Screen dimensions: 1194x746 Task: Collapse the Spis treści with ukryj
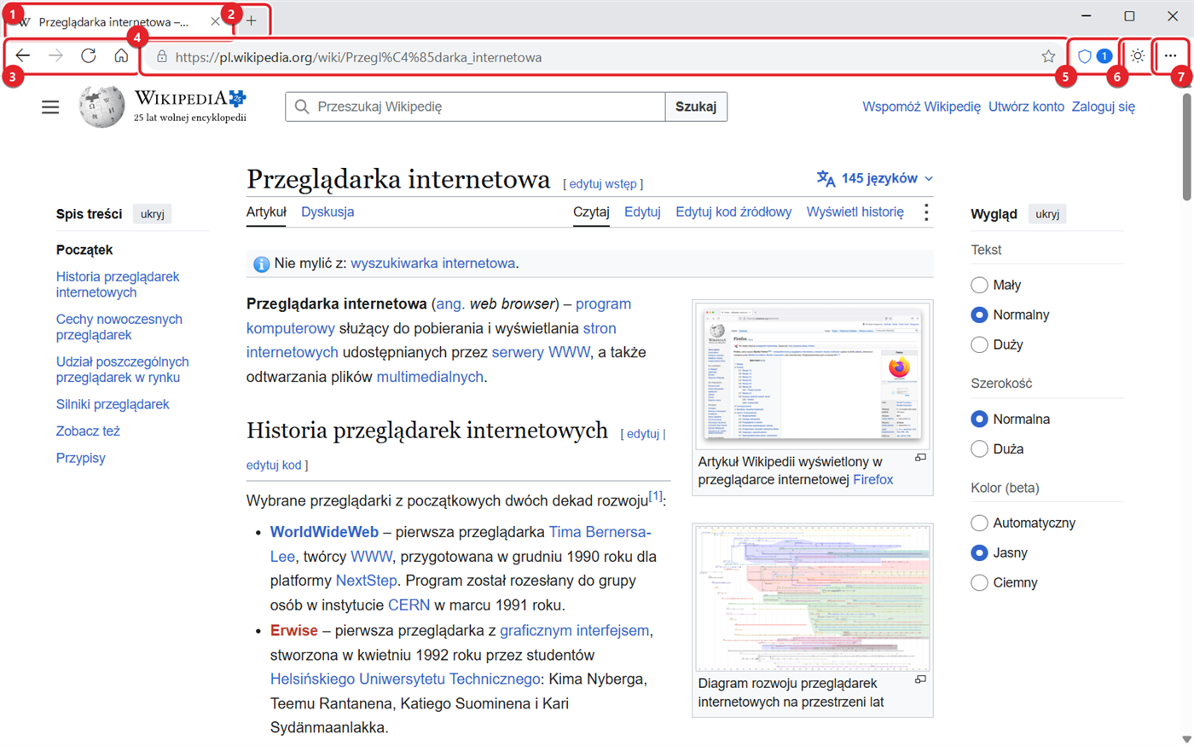(153, 214)
